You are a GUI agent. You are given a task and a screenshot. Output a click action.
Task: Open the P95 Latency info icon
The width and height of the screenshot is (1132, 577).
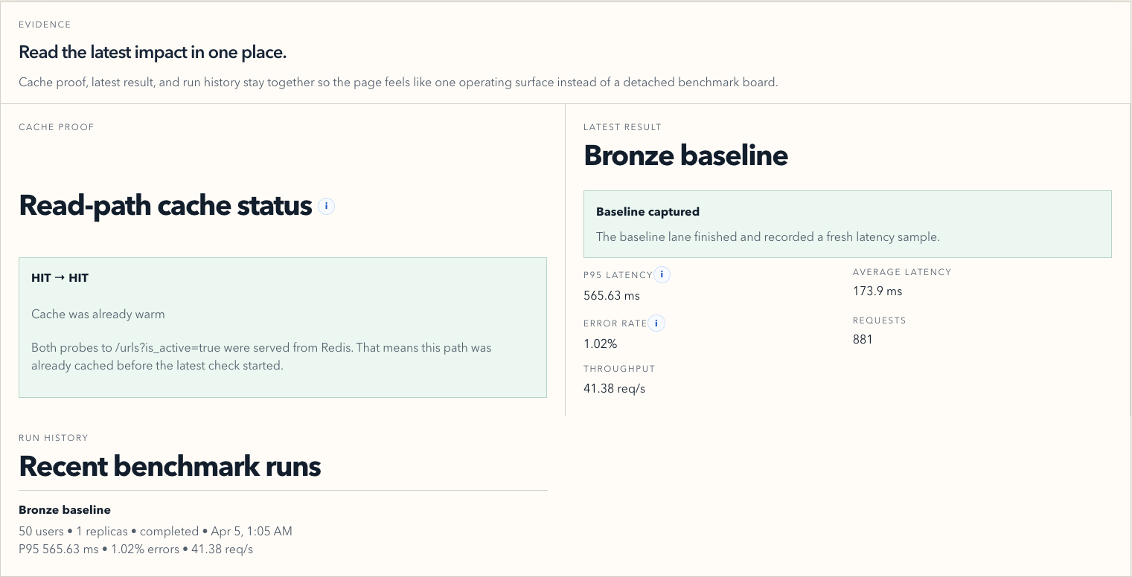click(662, 275)
